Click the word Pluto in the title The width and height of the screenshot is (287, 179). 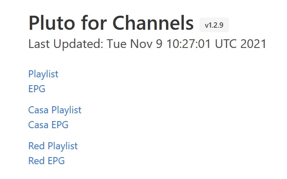[52, 24]
